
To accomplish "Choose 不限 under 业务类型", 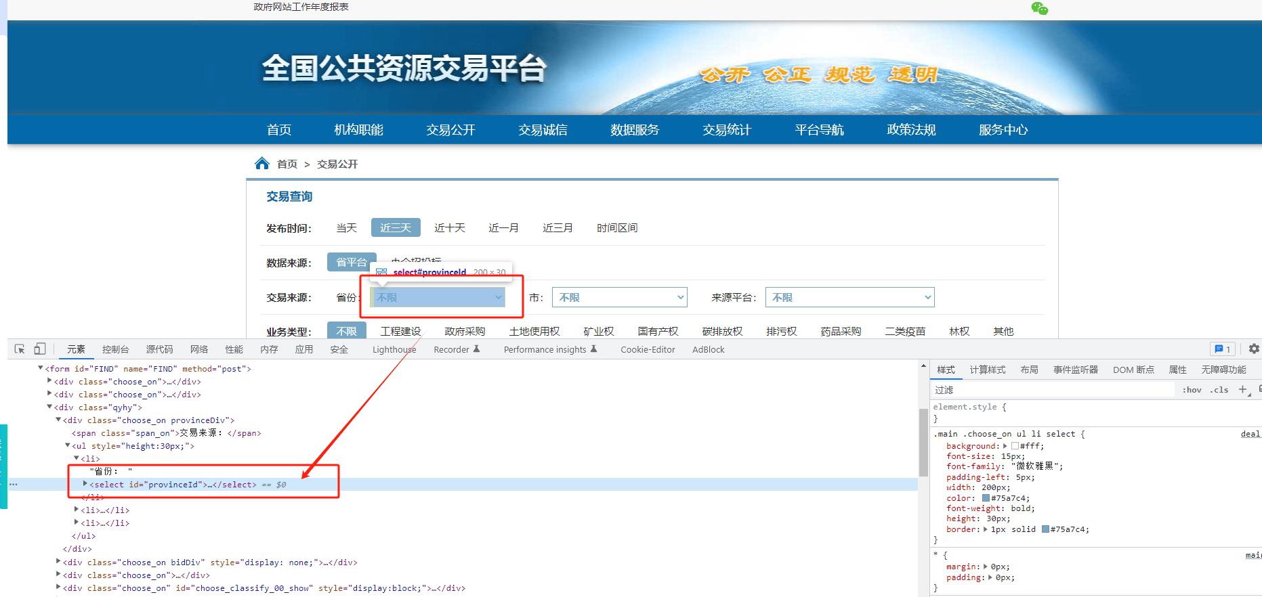I will [x=346, y=330].
